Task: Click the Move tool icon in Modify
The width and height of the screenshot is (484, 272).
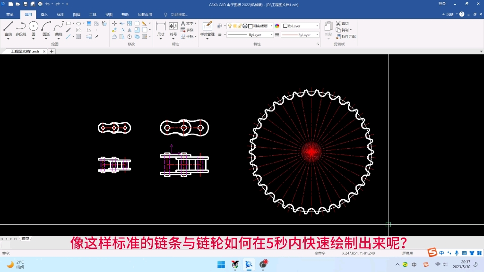Action: 114,24
